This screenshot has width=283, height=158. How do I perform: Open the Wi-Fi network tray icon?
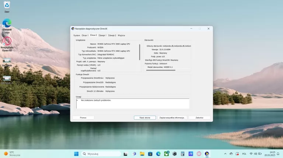click(251, 154)
